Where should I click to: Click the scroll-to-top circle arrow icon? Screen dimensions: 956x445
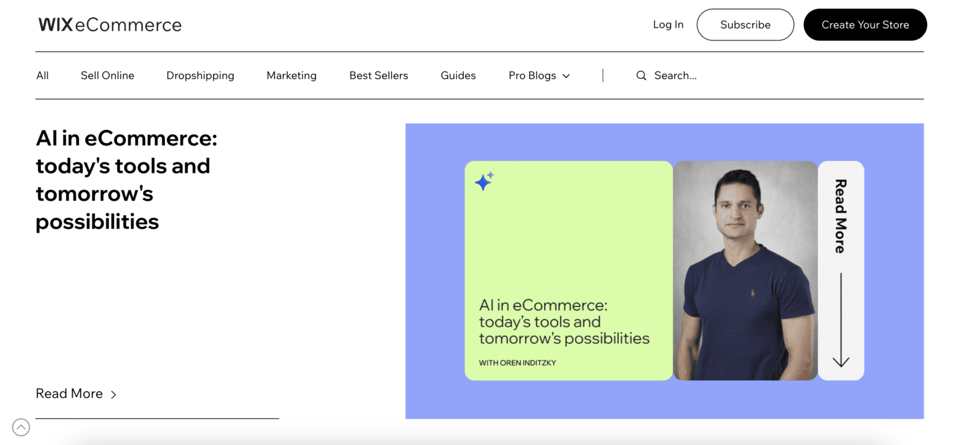21,427
